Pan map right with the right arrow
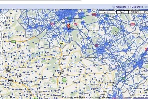148x99 pixels. pos(4,18)
